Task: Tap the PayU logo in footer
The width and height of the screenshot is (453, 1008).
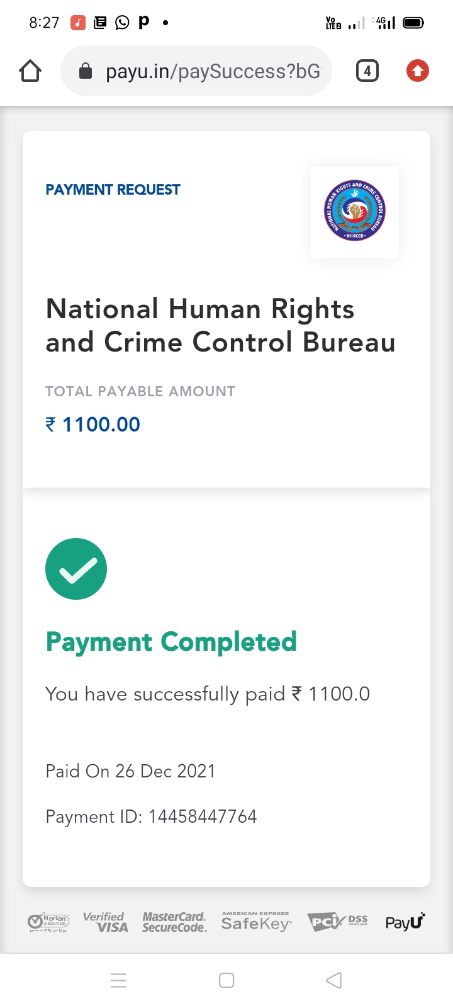Action: [x=405, y=922]
